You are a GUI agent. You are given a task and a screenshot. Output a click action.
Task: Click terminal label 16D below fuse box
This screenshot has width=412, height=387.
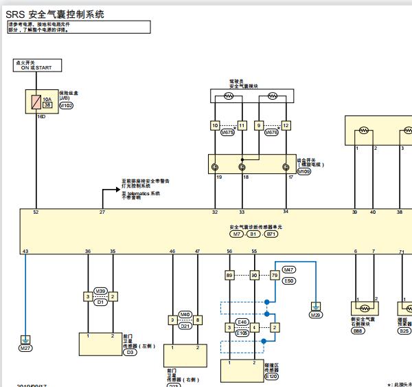click(x=41, y=117)
